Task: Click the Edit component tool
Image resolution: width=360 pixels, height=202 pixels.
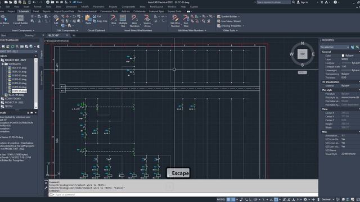Action: 56,20
